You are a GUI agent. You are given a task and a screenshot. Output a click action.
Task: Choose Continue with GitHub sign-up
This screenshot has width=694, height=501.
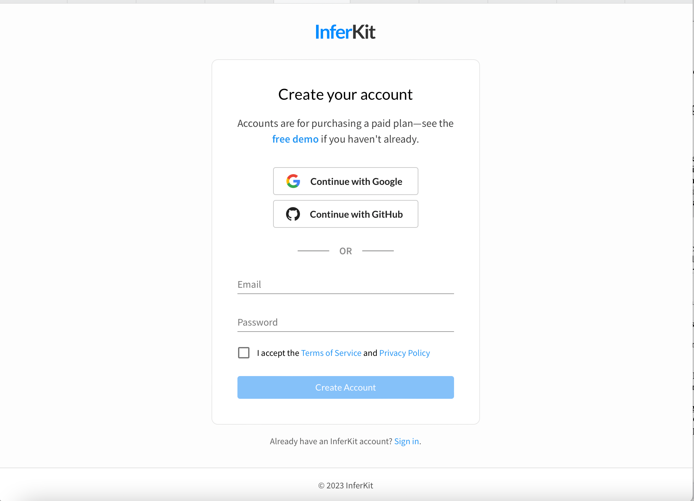click(345, 214)
